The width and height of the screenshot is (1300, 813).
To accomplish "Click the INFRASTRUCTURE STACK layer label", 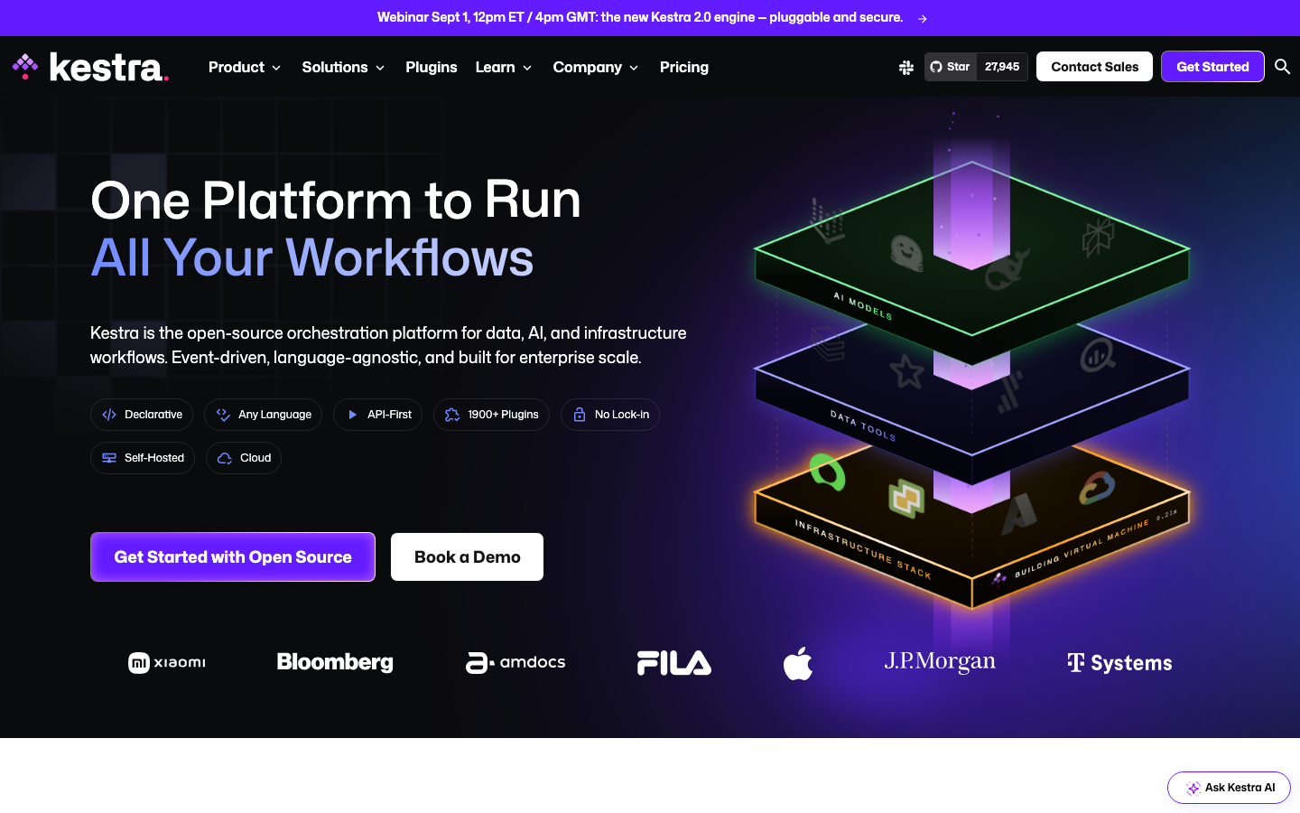I will (x=863, y=548).
